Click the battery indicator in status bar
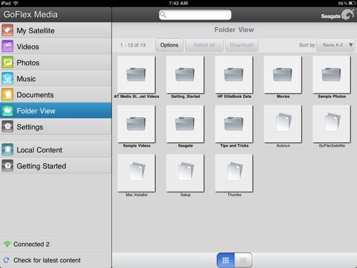Screen dimensions: 357x268 352,3
